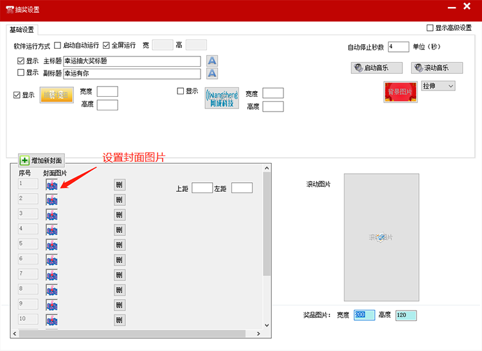This screenshot has height=351, width=482.
Task: Click the cover list scroll-up arrow
Action: (x=267, y=169)
